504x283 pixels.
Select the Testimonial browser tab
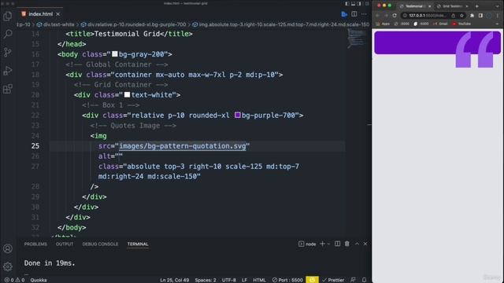[x=414, y=6]
